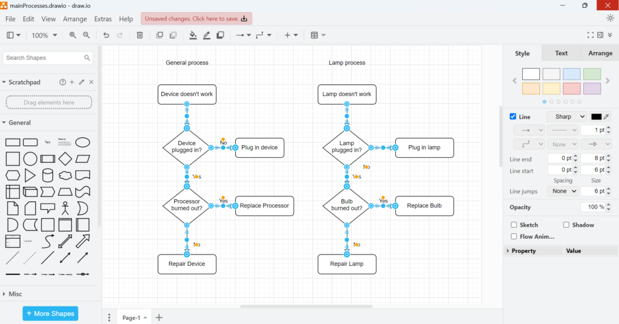619x324 pixels.
Task: Switch to the Text tab
Action: tap(561, 53)
